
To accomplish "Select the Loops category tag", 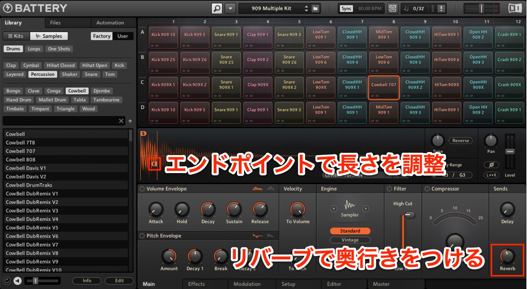I will 34,49.
